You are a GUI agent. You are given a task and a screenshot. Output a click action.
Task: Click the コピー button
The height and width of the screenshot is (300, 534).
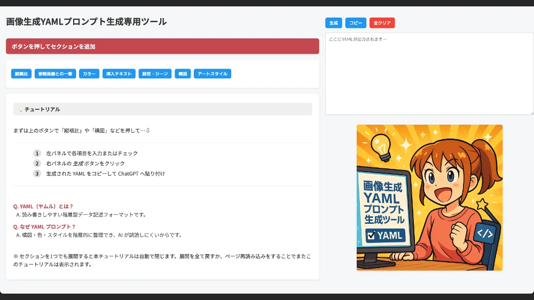pos(356,23)
